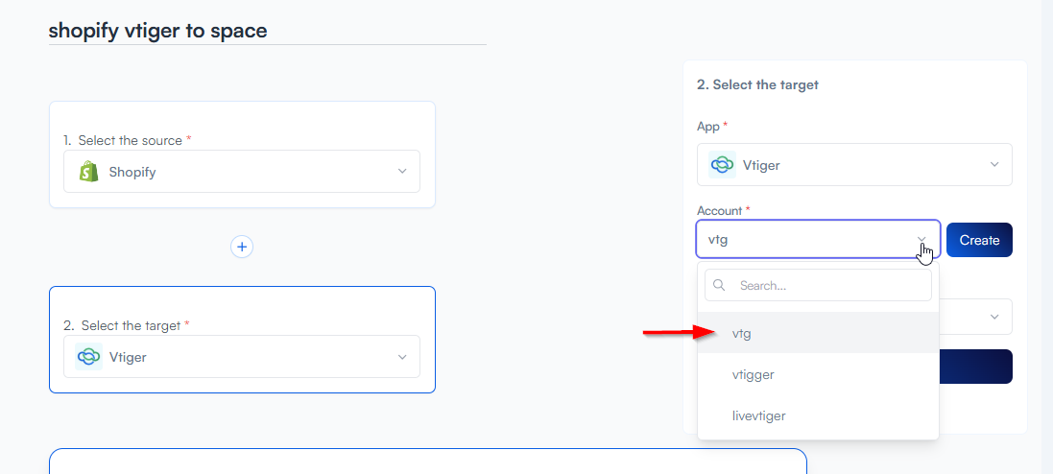Collapse the Account dropdown chevron
Image resolution: width=1053 pixels, height=474 pixels.
click(921, 240)
